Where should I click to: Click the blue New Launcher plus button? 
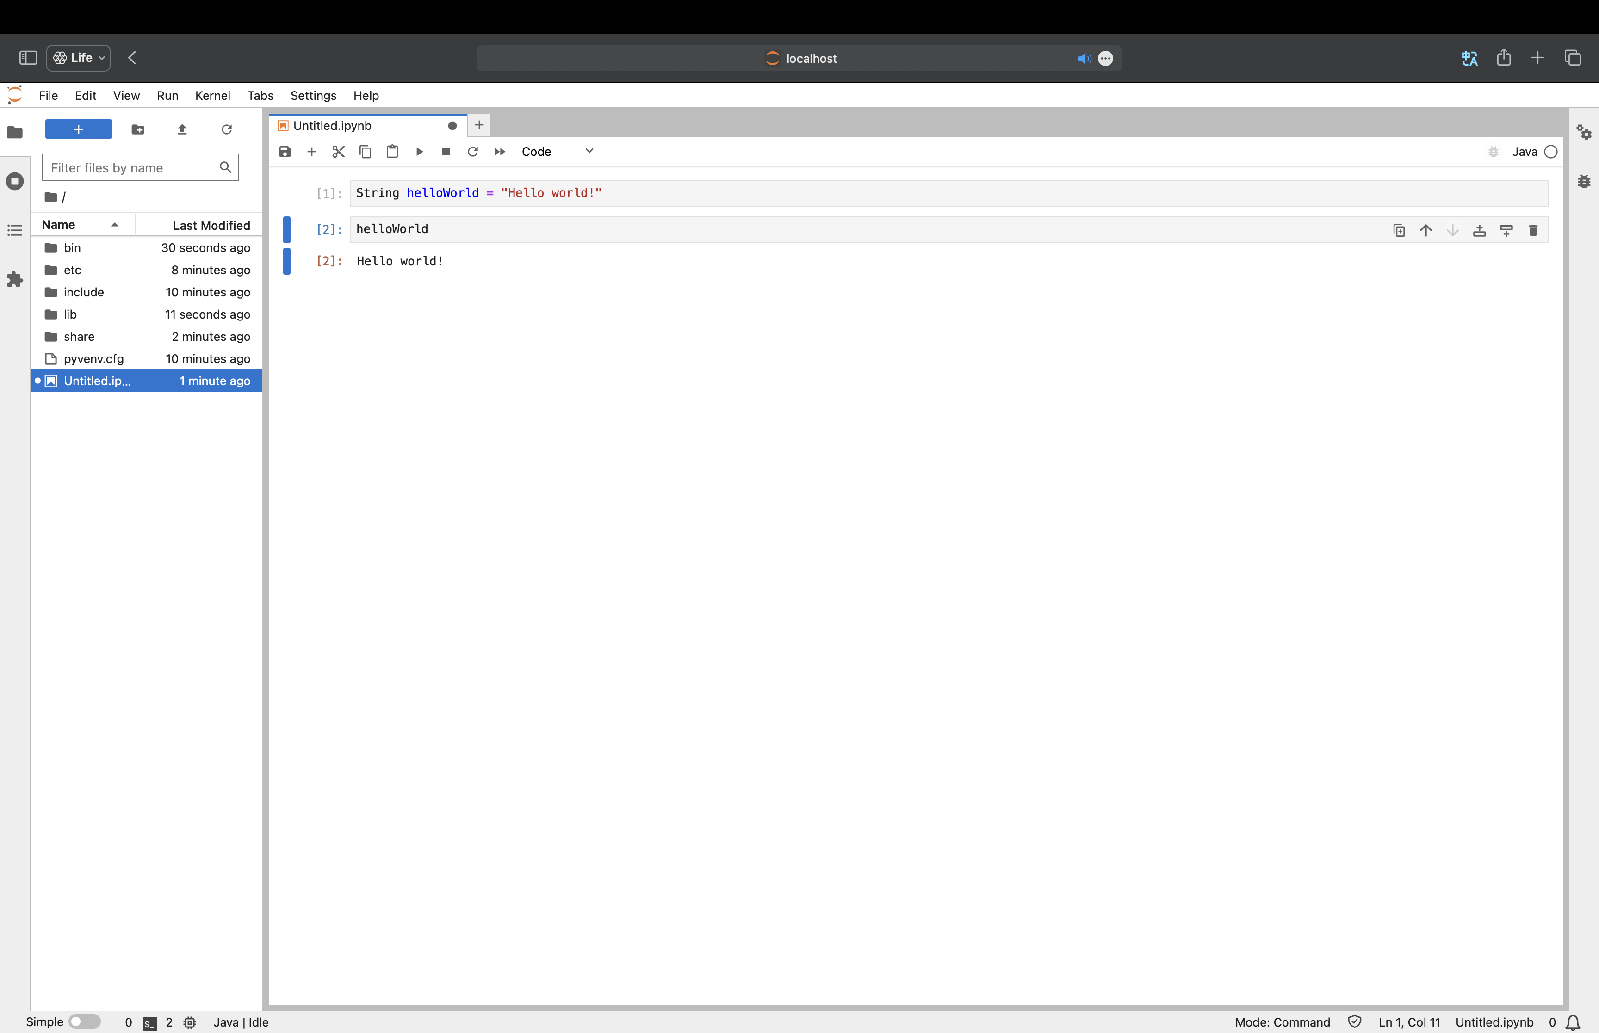(79, 129)
